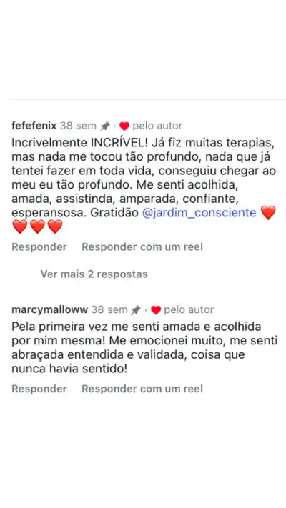
Task: Click the pin icon on fefefenix's comment
Action: (105, 126)
